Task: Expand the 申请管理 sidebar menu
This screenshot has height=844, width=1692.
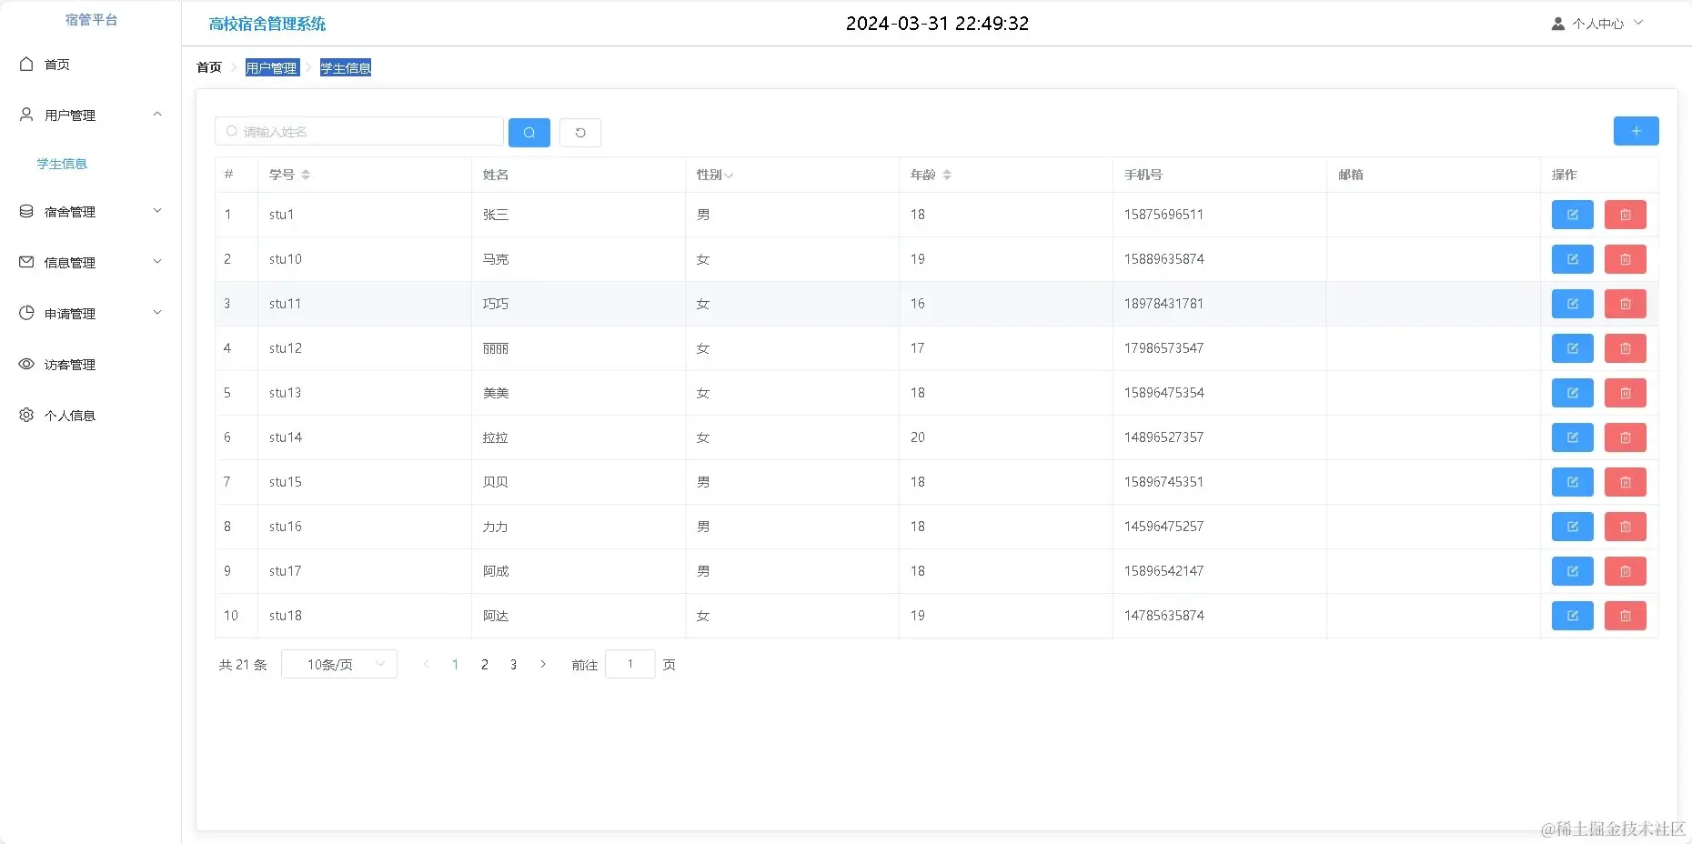Action: pyautogui.click(x=91, y=314)
